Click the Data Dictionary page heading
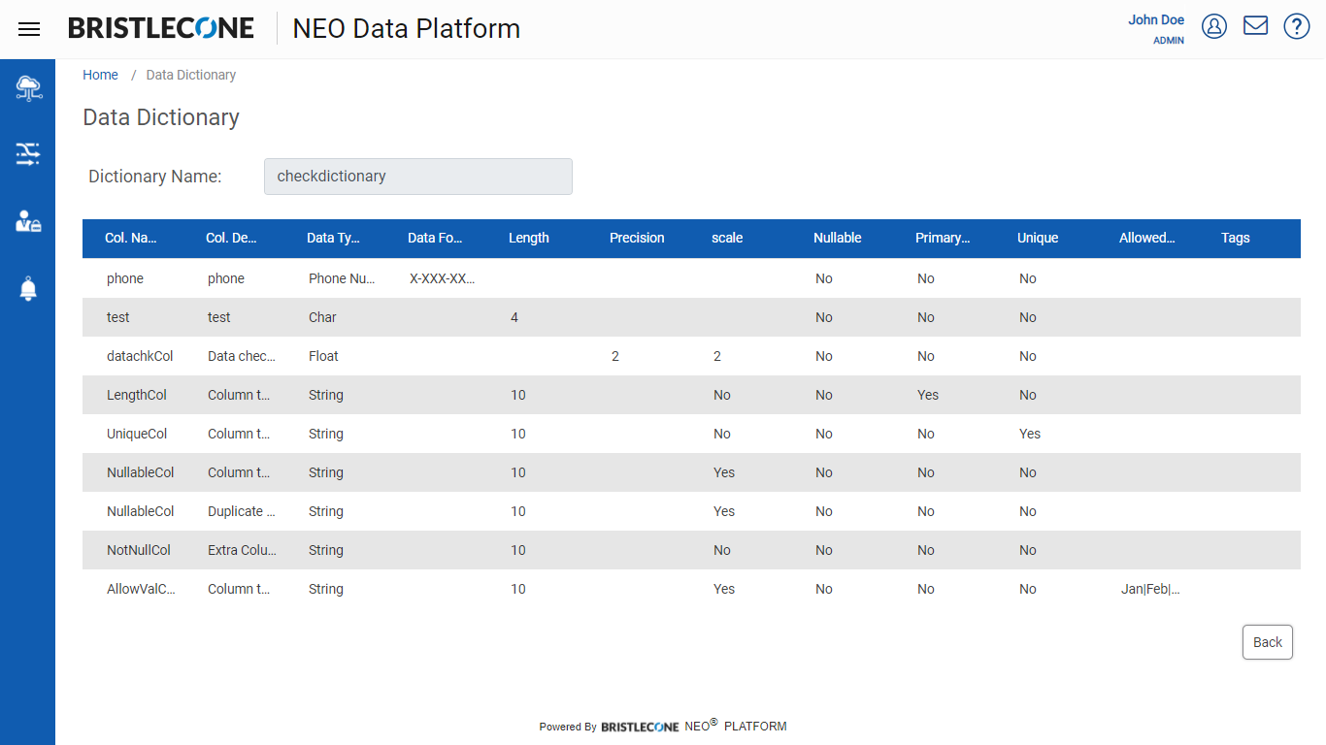The height and width of the screenshot is (745, 1326). tap(161, 117)
